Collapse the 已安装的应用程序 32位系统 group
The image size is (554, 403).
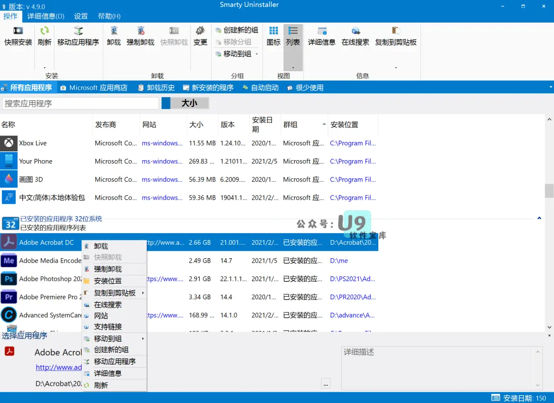point(539,218)
